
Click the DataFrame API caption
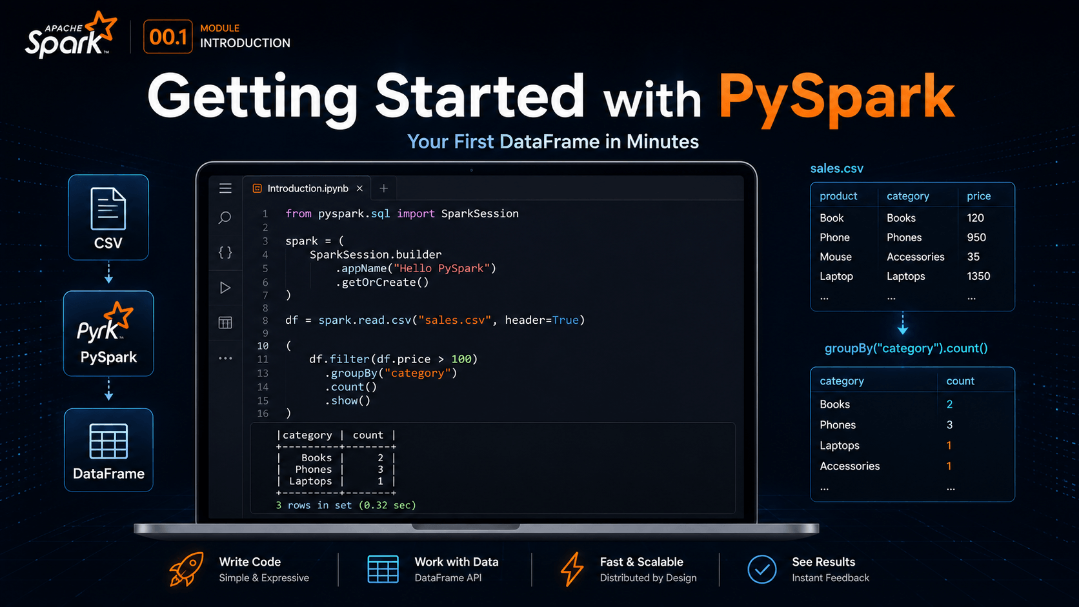(x=448, y=578)
